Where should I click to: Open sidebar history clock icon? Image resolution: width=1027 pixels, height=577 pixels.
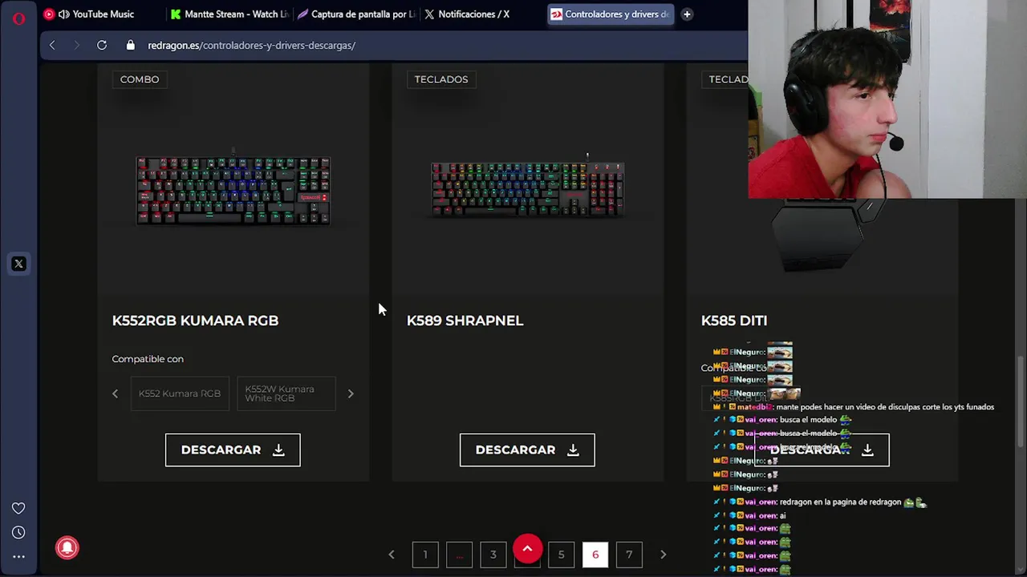(18, 532)
